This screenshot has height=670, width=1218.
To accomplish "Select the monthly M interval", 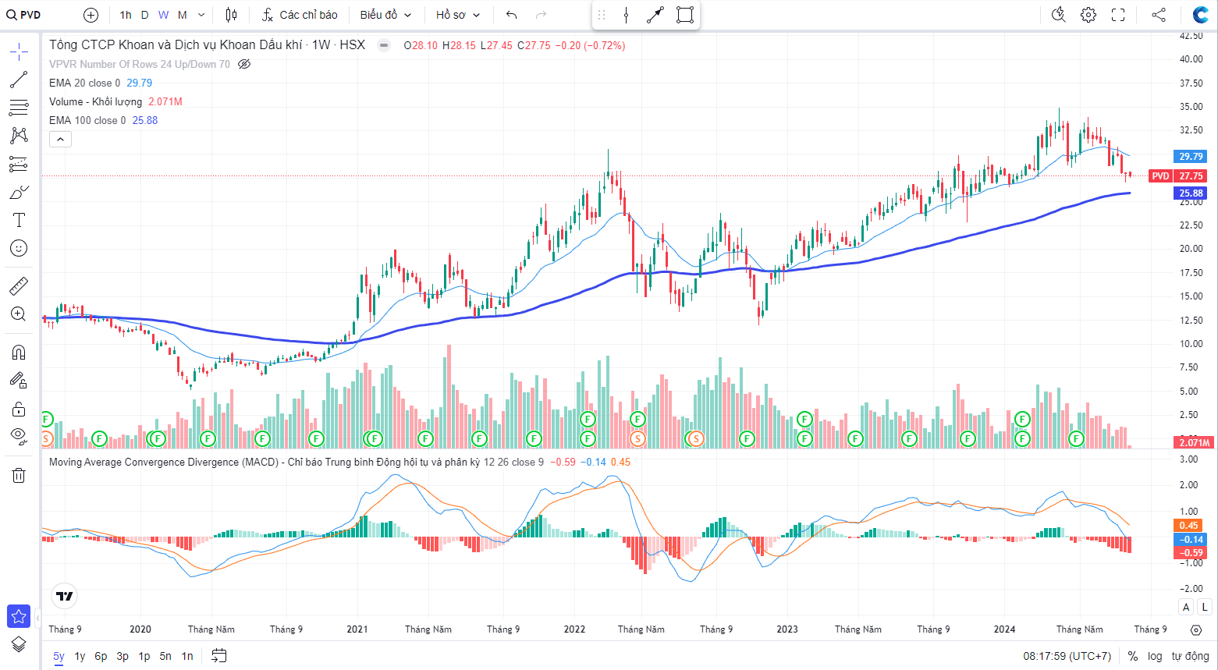I will 183,15.
